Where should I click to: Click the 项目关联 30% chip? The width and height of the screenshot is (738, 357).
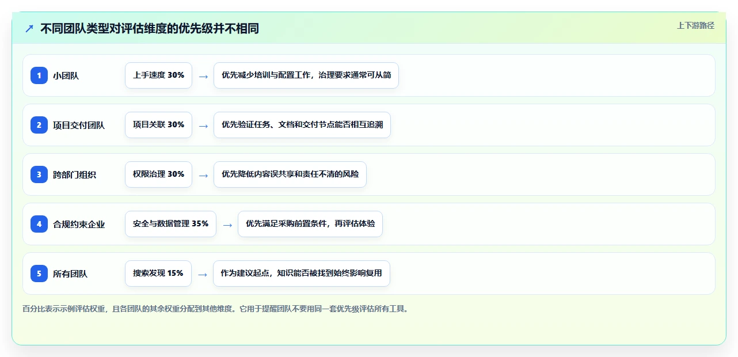tap(158, 125)
